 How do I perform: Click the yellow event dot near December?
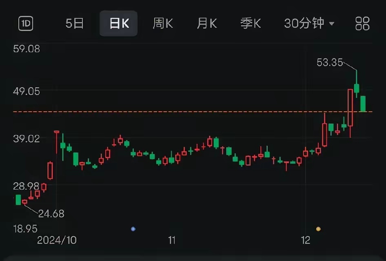[318, 229]
